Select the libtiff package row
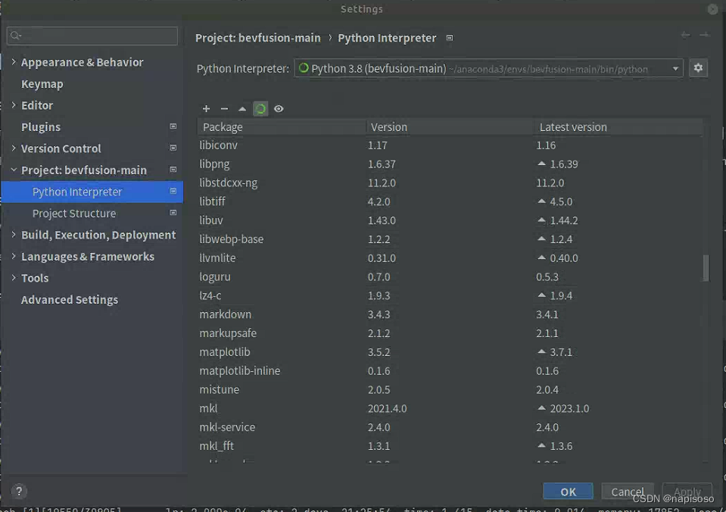 (x=450, y=201)
